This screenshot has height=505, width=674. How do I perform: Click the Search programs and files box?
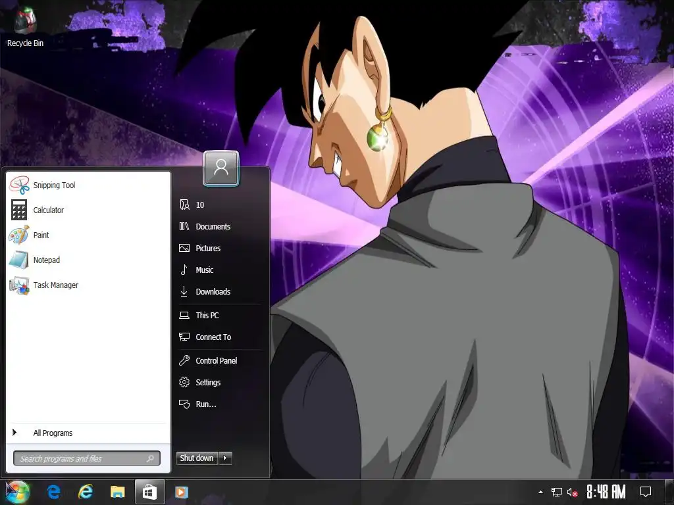[87, 458]
